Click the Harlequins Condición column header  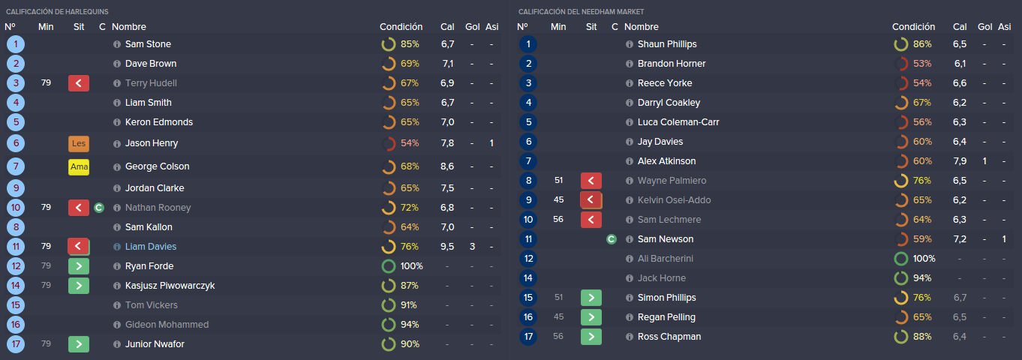(401, 27)
